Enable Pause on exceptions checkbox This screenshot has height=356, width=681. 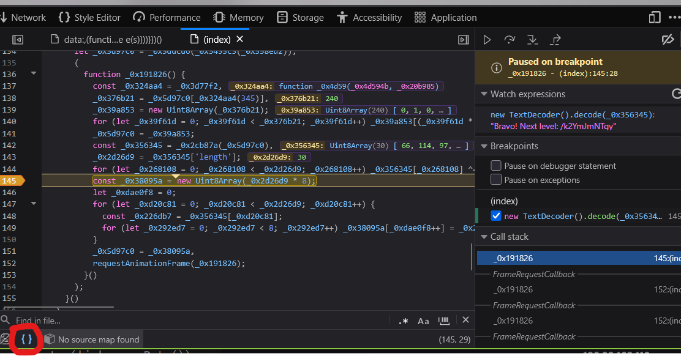click(x=496, y=179)
